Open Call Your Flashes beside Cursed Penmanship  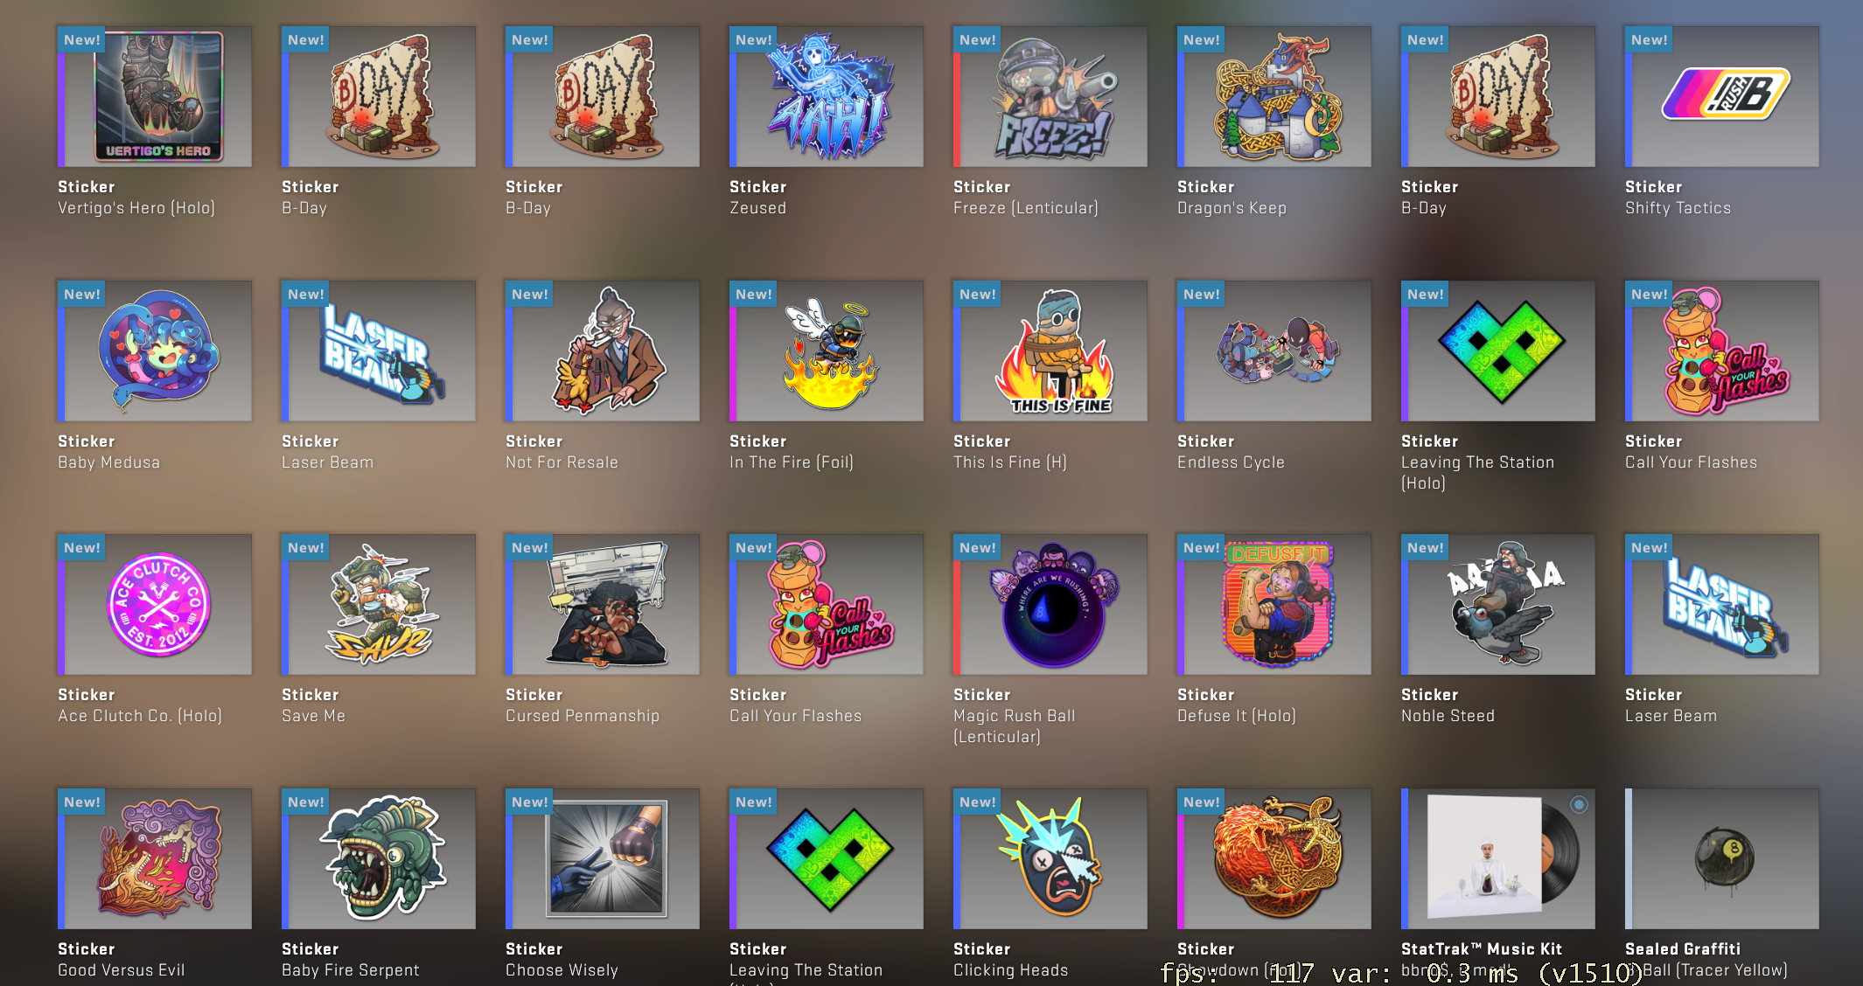point(827,604)
